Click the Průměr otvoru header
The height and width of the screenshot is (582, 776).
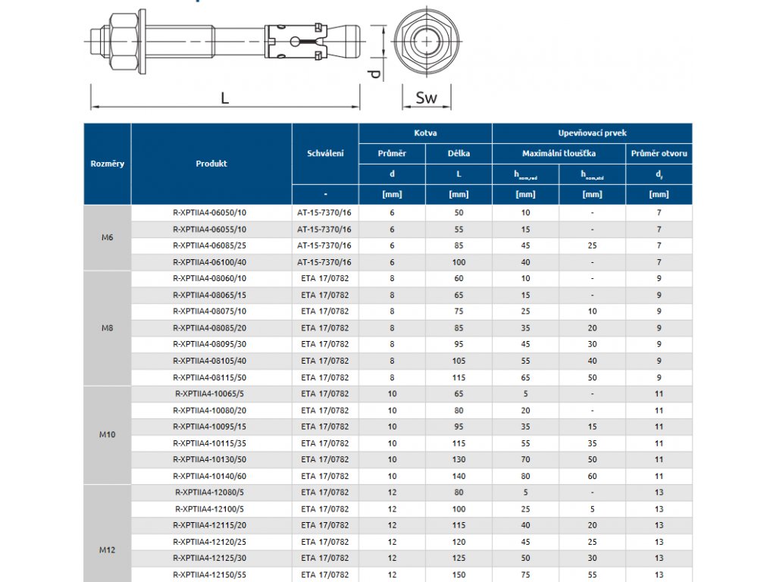[x=659, y=153]
